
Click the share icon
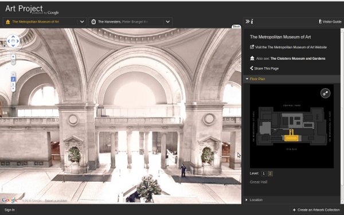click(x=252, y=68)
